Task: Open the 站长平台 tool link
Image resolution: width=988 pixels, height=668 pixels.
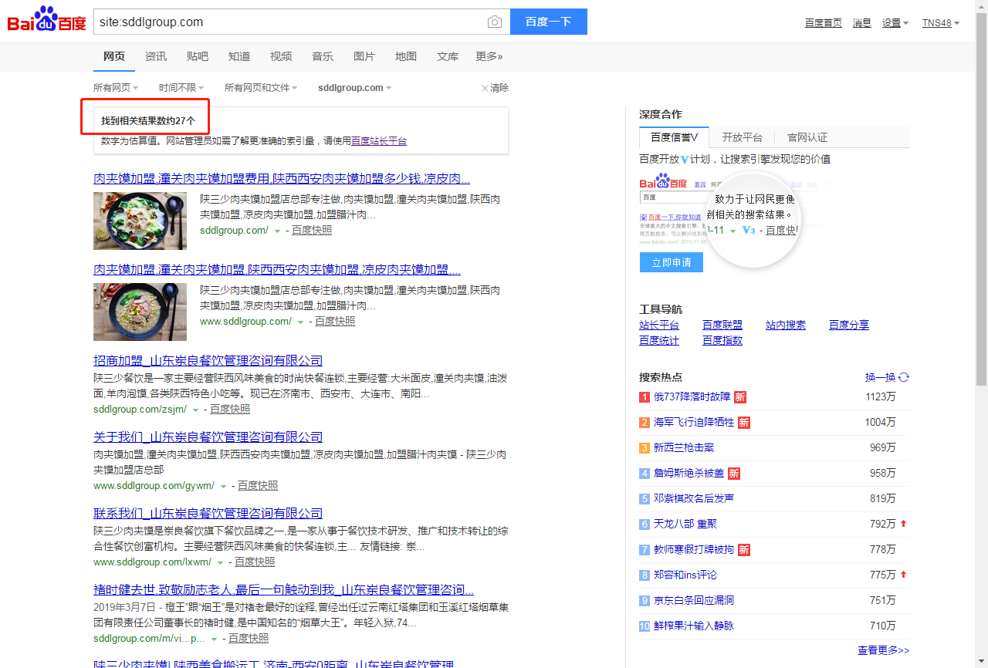Action: pos(659,326)
